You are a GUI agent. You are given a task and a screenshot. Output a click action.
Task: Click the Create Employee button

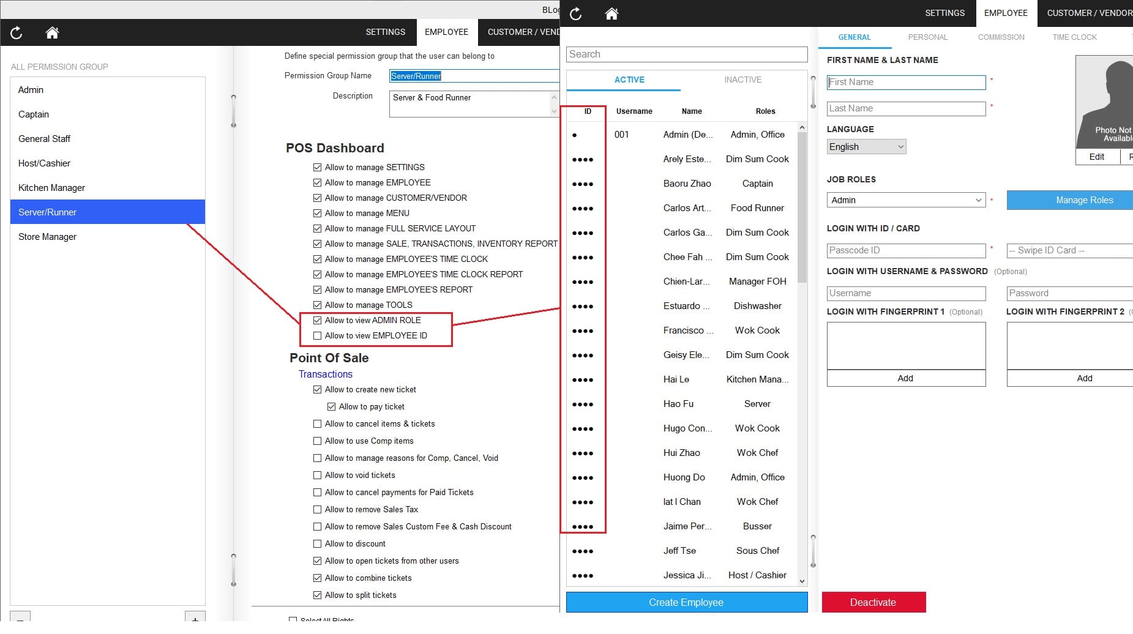[x=686, y=602]
